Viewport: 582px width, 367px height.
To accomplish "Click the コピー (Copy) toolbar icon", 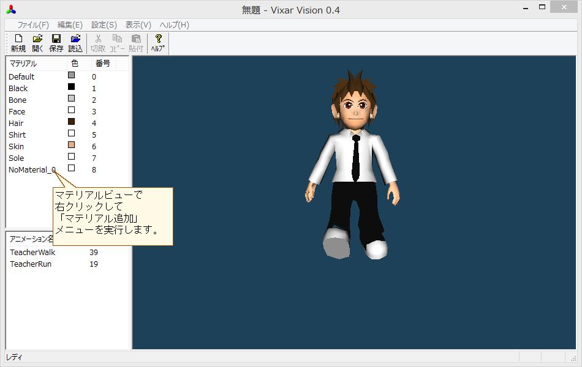I will pyautogui.click(x=116, y=42).
